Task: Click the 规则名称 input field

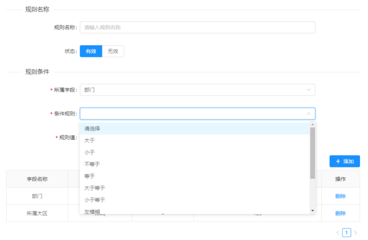Action: 197,27
